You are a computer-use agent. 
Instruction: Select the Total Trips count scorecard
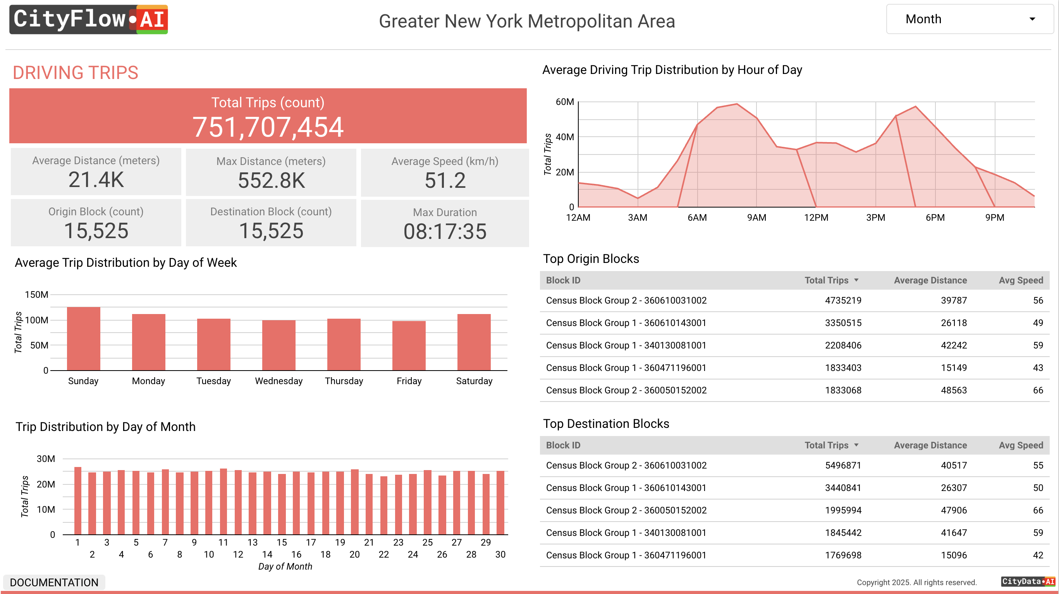268,116
